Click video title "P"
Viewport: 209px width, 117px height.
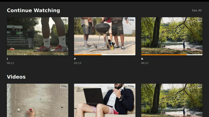[x=75, y=59]
